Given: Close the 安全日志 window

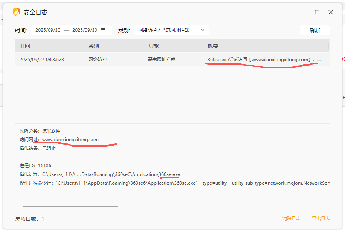Looking at the screenshot, I should coord(331,12).
